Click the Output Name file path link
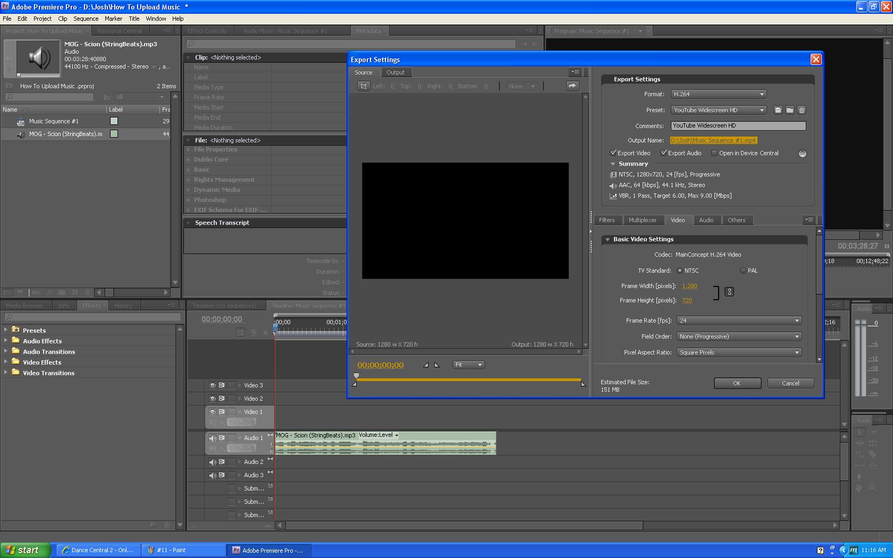Viewport: 893px width, 558px height. [713, 140]
